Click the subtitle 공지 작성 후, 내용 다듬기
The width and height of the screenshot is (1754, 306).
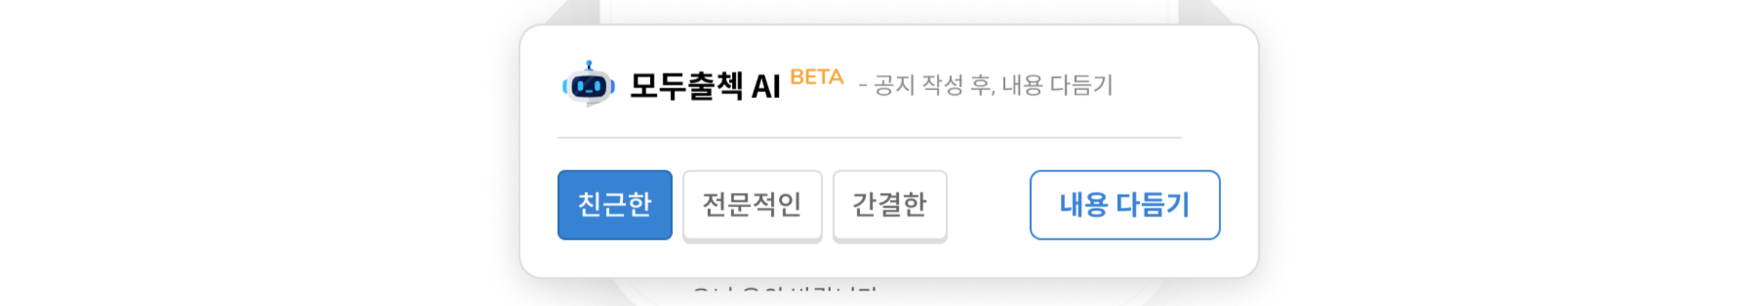click(992, 86)
